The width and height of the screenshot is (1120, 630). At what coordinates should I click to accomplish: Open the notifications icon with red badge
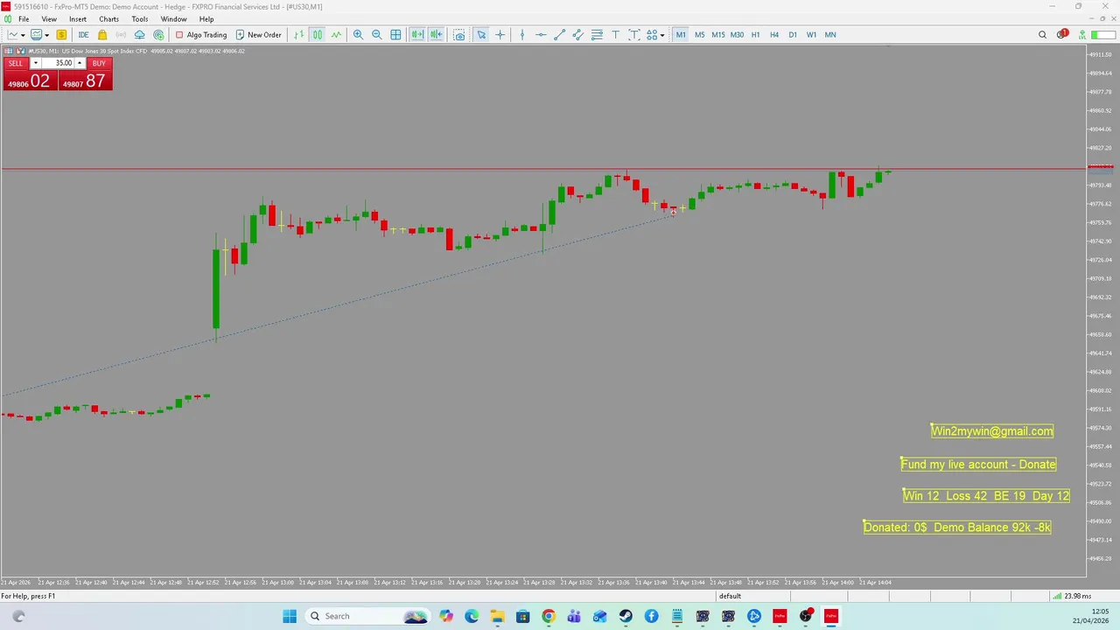[1061, 35]
